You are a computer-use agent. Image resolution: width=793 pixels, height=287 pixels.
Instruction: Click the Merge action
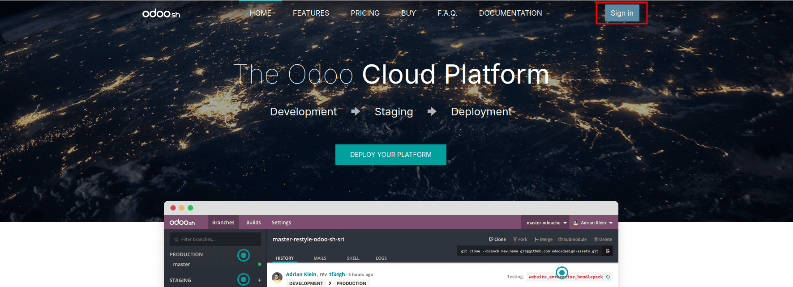click(544, 239)
